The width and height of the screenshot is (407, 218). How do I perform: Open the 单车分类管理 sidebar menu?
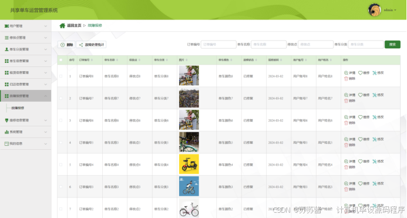tap(25, 49)
